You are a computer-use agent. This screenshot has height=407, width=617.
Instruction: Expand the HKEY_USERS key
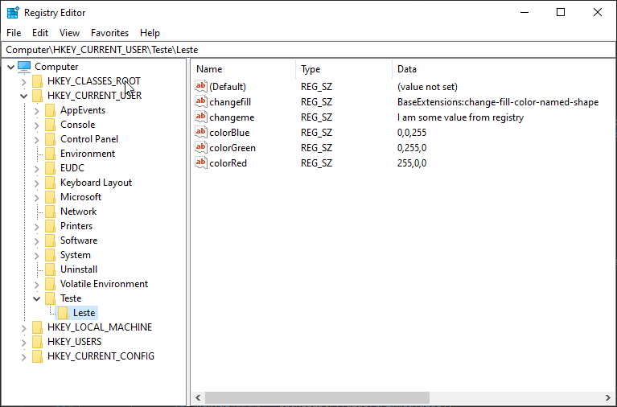point(23,343)
